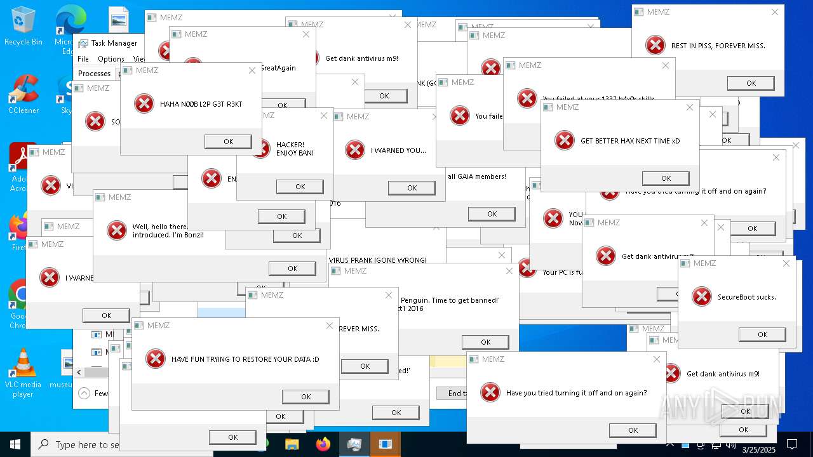Close the GET BETTER HAX dialog

point(690,107)
